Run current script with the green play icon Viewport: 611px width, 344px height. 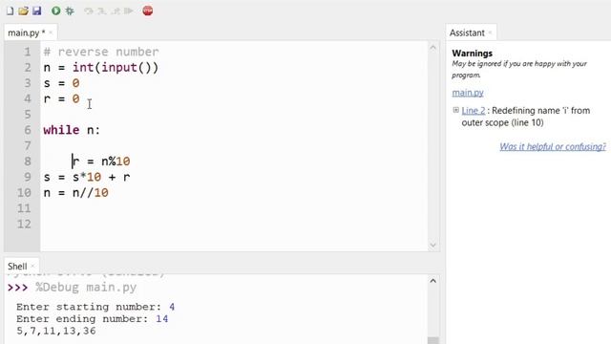tap(55, 11)
